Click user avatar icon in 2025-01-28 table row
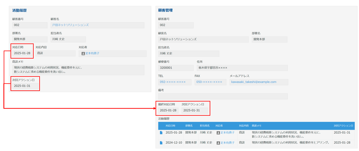The image size is (359, 151). (218, 133)
